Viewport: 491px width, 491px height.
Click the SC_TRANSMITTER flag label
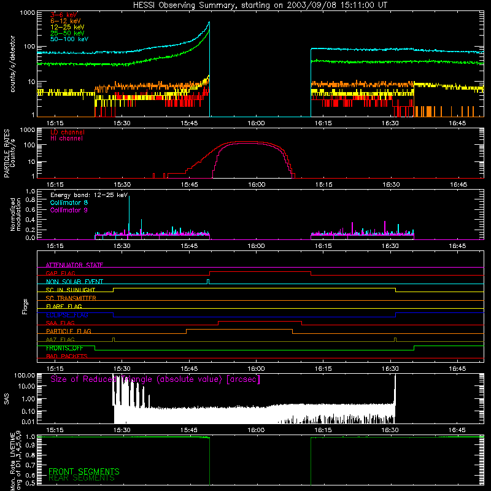tap(71, 298)
